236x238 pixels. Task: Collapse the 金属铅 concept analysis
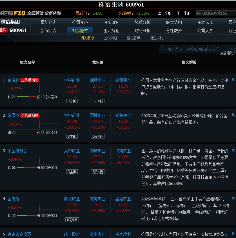tap(234, 115)
